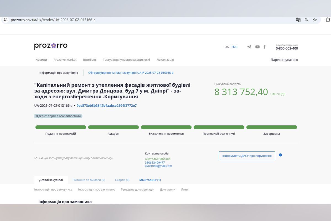The width and height of the screenshot is (331, 221).
Task: Open Prozorro's Facebook page icon
Action: (264, 47)
